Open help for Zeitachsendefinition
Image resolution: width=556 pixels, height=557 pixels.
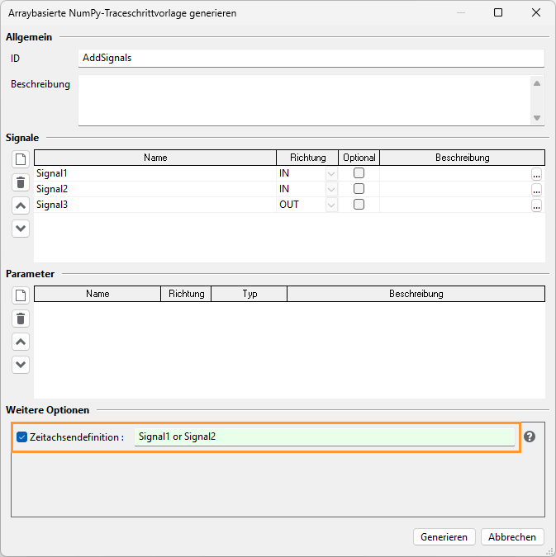point(530,437)
